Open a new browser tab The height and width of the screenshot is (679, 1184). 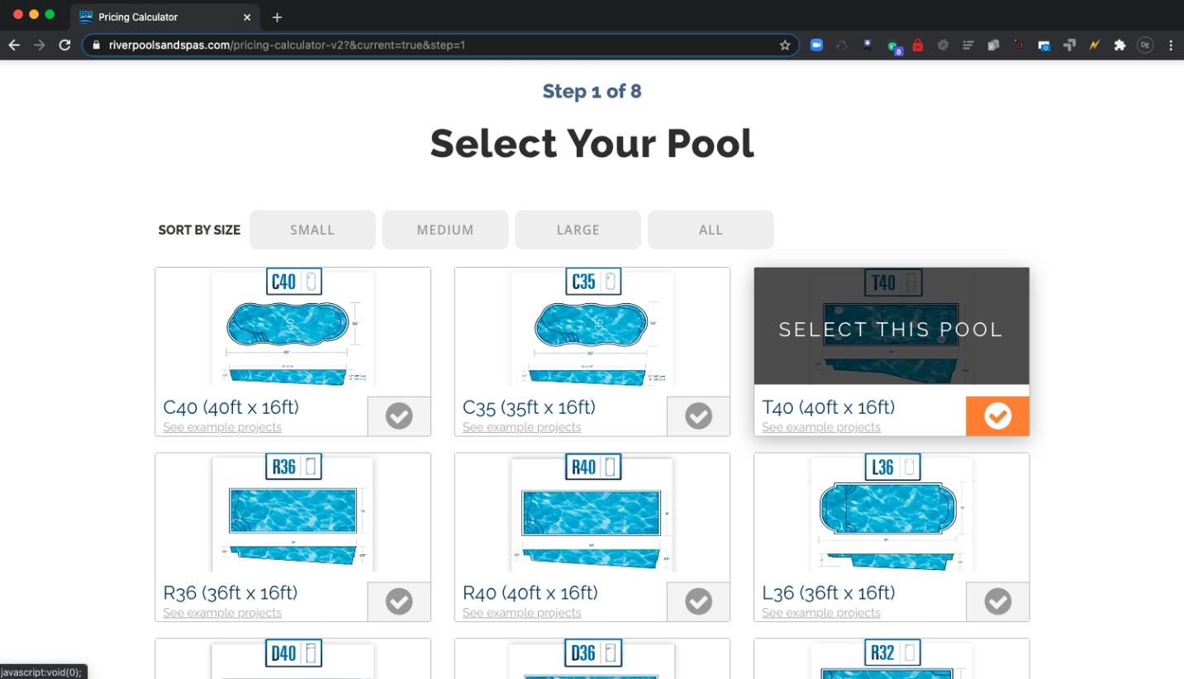(277, 17)
